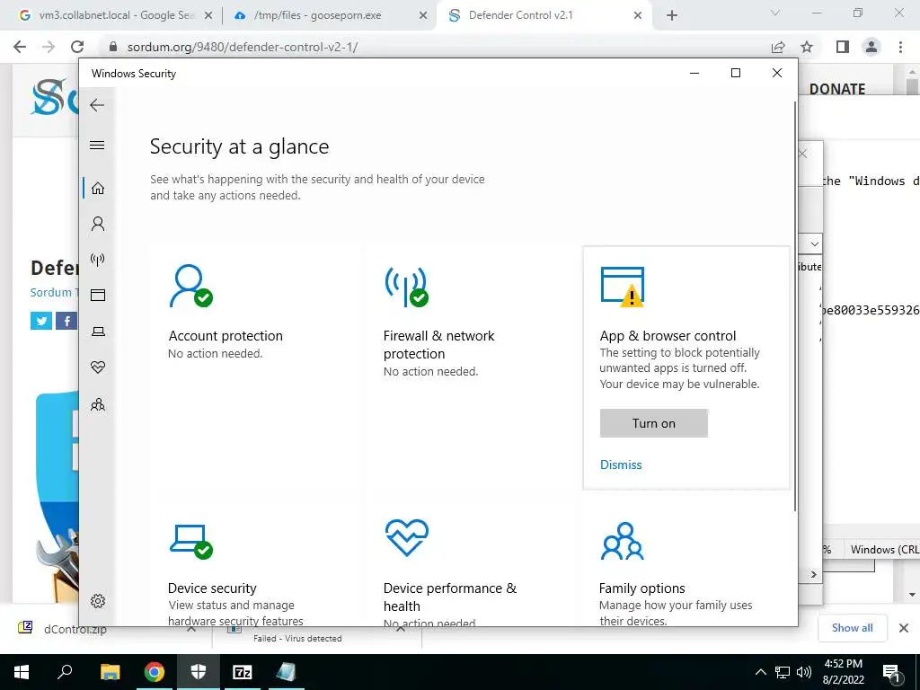
Task: Click DONATE on the Sordum page
Action: [x=837, y=89]
